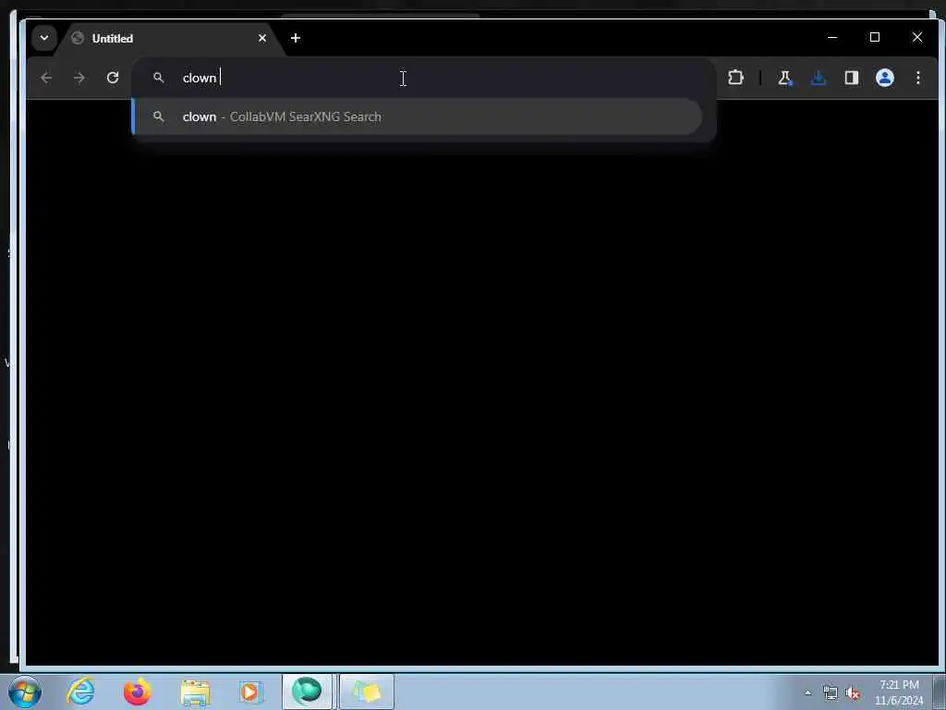Open the tab search dropdown arrow
This screenshot has height=710, width=946.
click(44, 38)
